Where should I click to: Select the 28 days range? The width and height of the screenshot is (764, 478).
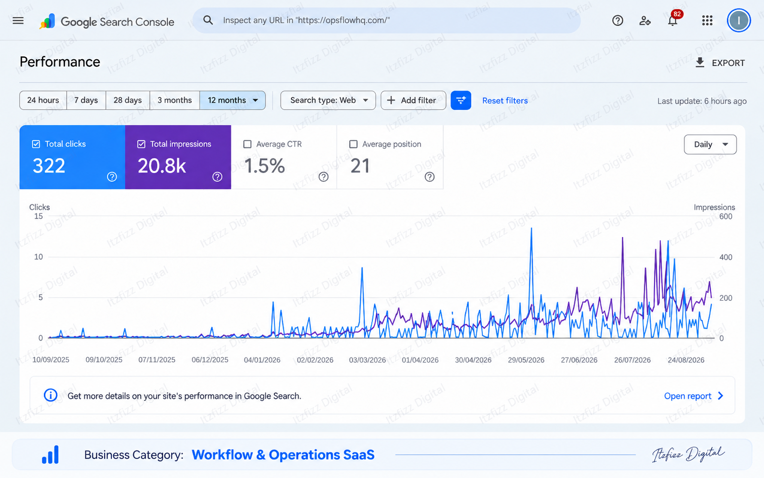click(x=128, y=100)
